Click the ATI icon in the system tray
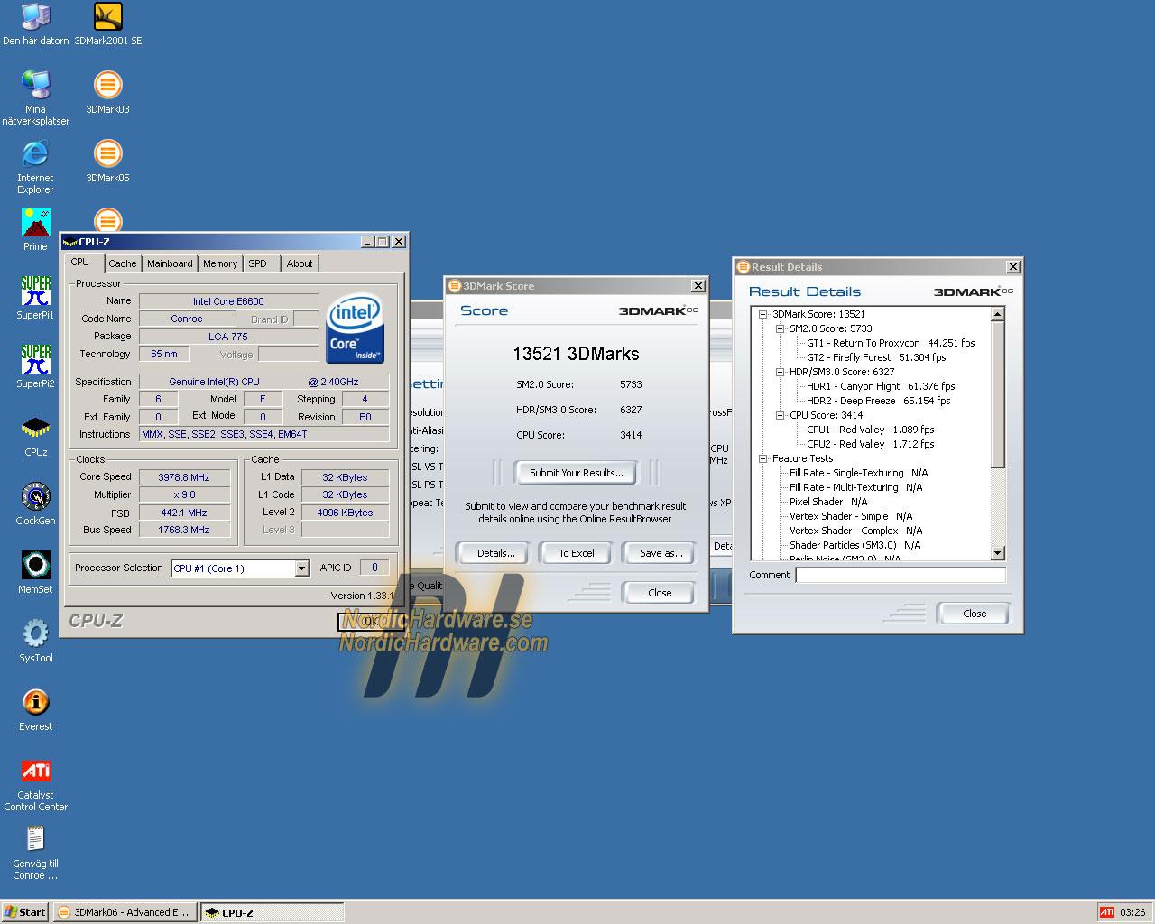Viewport: 1155px width, 924px height. pos(1106,912)
